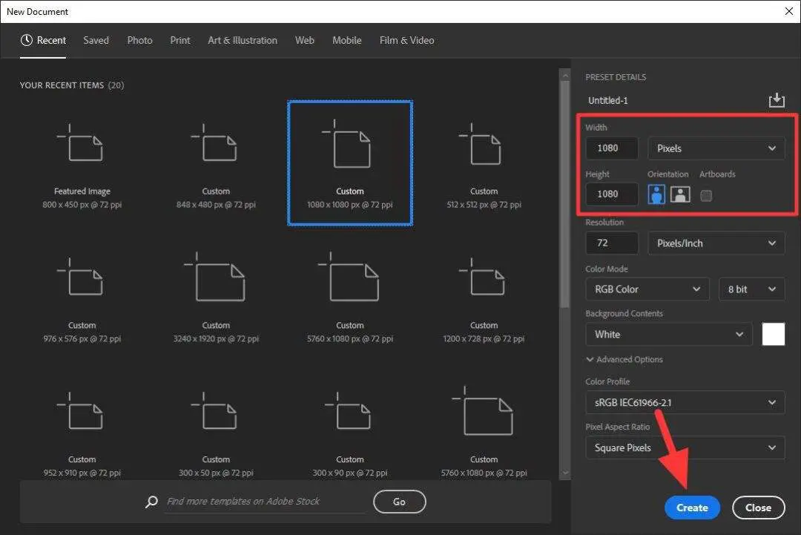Open the 8 bit depth dropdown
Screen dimensions: 801x535
(751, 289)
